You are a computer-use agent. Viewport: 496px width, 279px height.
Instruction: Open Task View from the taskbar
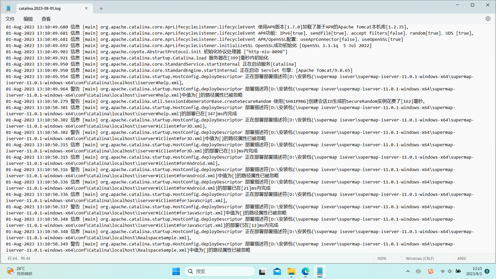pyautogui.click(x=262, y=271)
